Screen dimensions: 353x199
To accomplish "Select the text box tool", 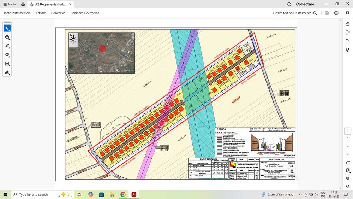I will coord(7,64).
